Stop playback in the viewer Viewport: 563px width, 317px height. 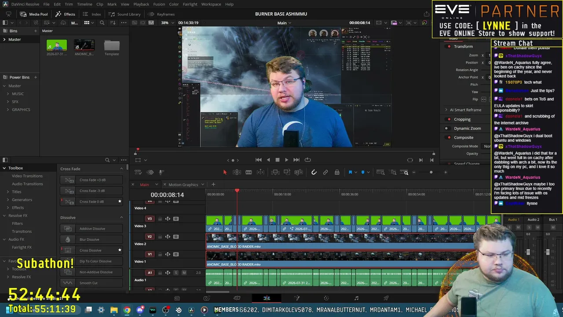[x=278, y=160]
